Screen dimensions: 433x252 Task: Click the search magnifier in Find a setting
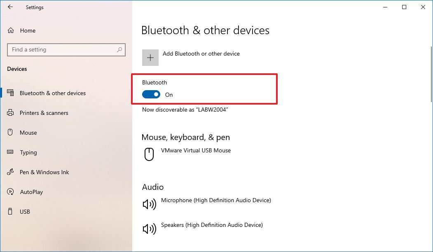tap(119, 49)
